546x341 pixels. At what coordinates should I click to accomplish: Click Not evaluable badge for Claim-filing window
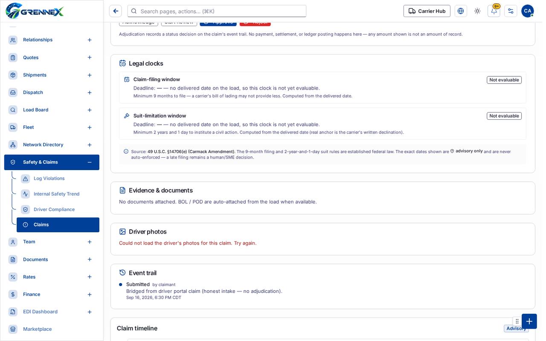tap(504, 80)
